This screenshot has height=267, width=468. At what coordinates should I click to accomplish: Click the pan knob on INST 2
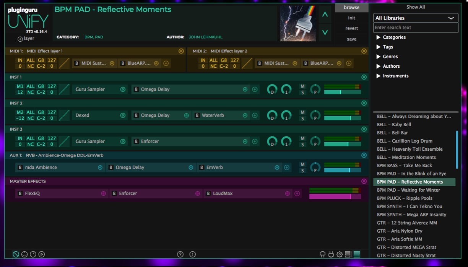pyautogui.click(x=315, y=115)
